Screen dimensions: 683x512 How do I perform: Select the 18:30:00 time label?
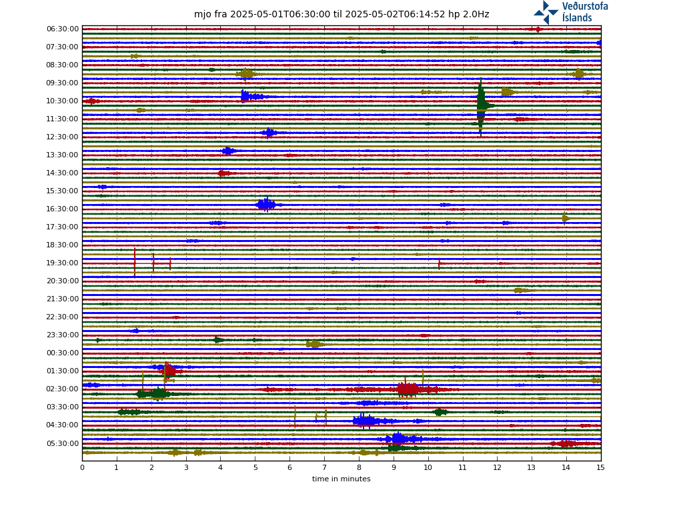point(63,245)
